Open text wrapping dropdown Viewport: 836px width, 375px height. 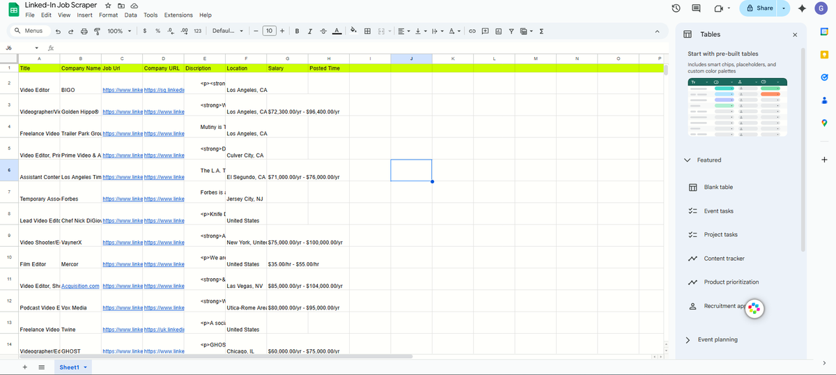(436, 31)
